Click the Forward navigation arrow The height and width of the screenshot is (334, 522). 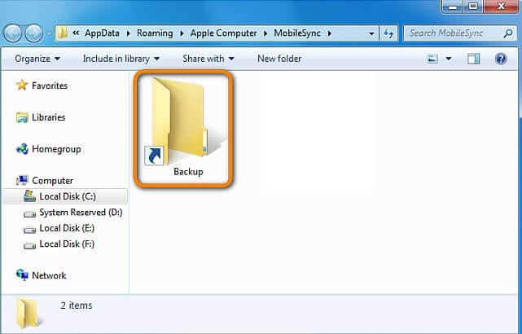[34, 33]
